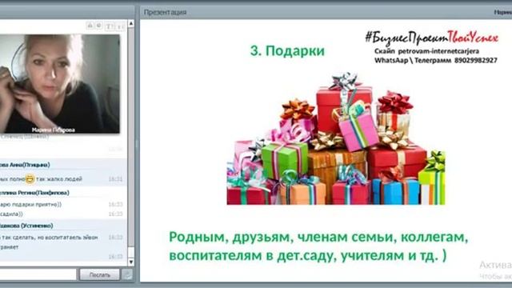Image resolution: width=512 pixels, height=288 pixels.
Task: Click the '#БизнесПроектТвойУспех' slide logo
Action: (432, 38)
